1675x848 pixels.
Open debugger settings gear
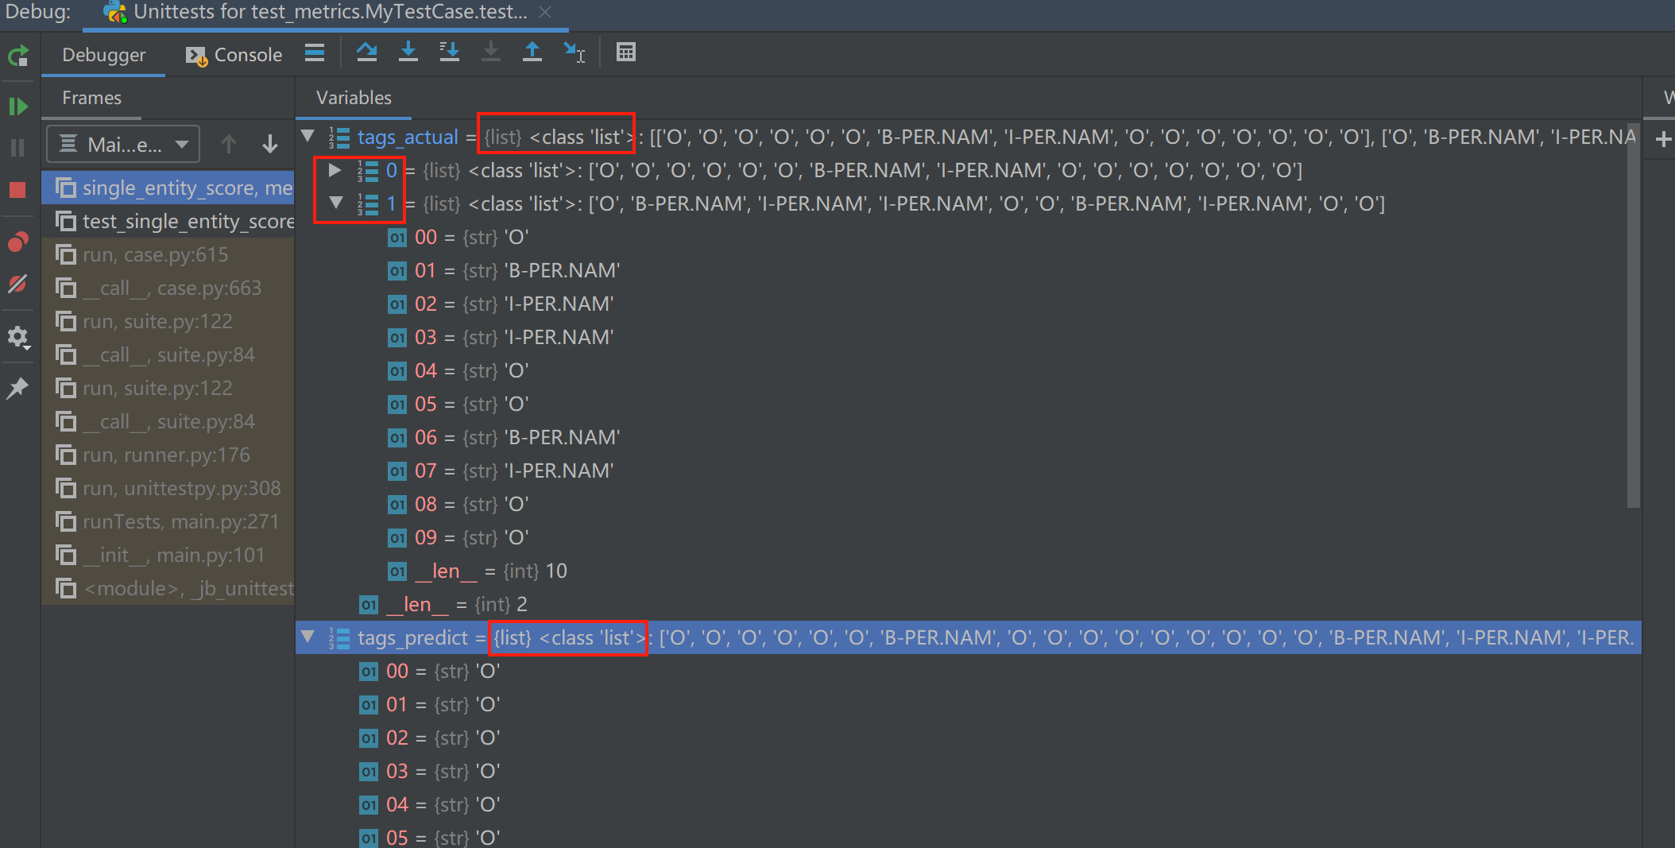(18, 337)
